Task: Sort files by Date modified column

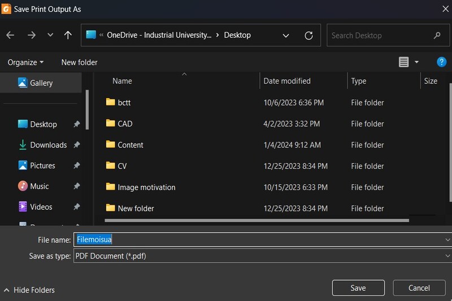Action: point(287,81)
